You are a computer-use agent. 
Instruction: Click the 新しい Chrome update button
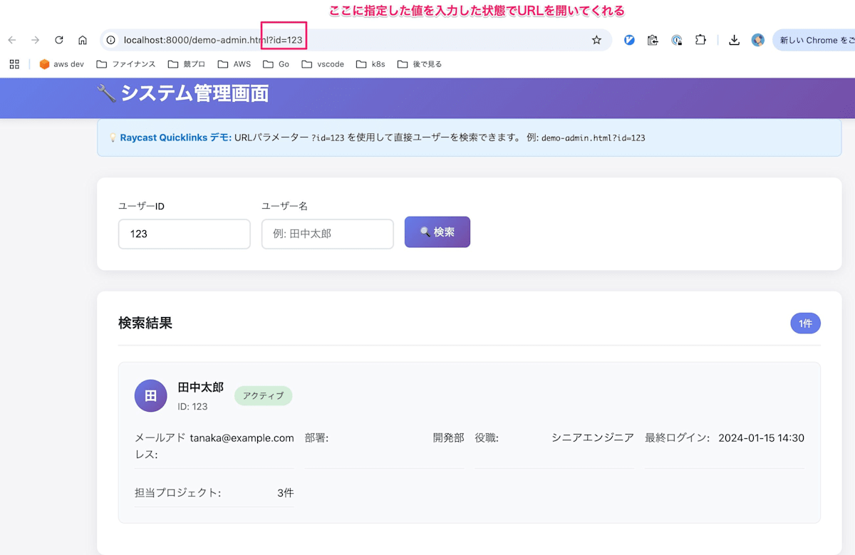point(814,40)
